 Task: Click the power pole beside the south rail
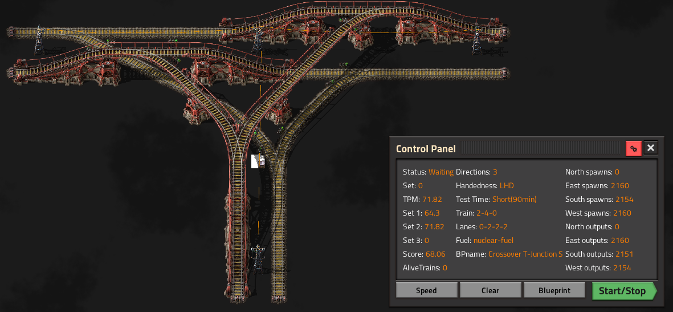click(x=258, y=258)
